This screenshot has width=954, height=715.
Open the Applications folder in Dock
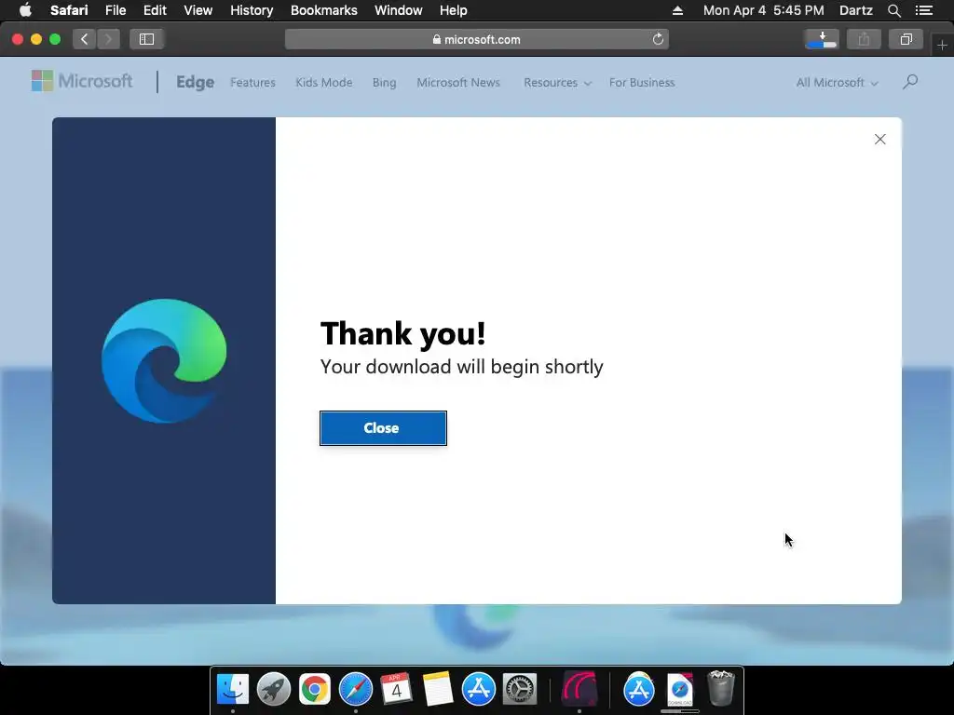coord(638,689)
